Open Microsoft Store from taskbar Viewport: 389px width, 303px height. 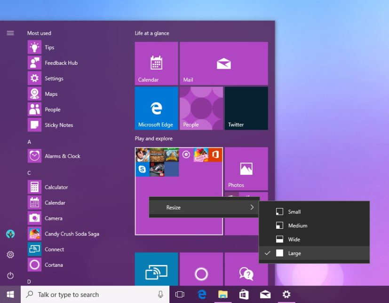point(244,295)
